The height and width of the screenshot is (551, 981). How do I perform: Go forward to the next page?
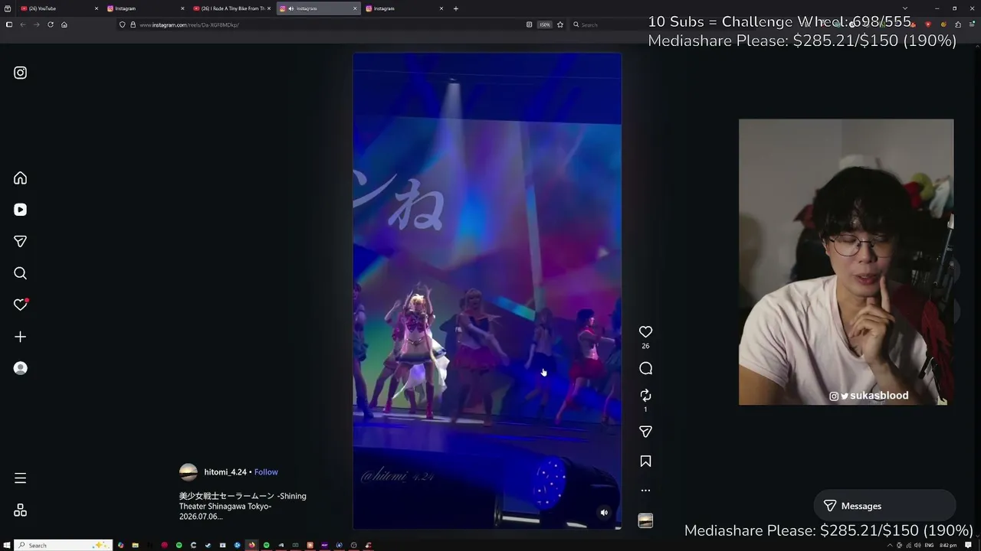click(36, 24)
